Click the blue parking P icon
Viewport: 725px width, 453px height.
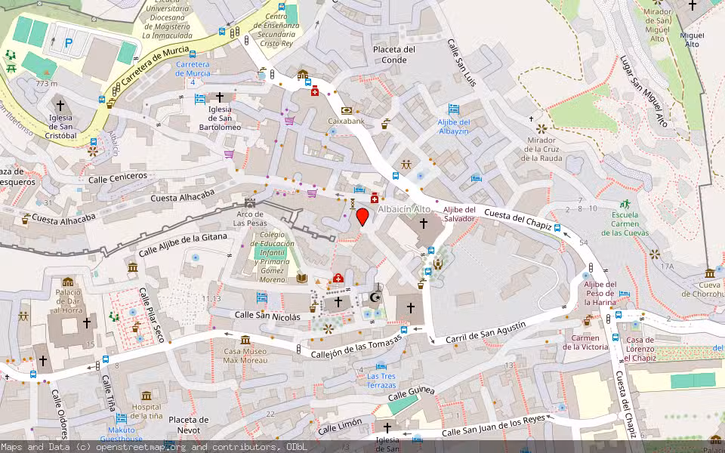coord(69,43)
